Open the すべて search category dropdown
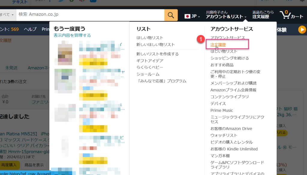The width and height of the screenshot is (307, 175). [x=7, y=14]
